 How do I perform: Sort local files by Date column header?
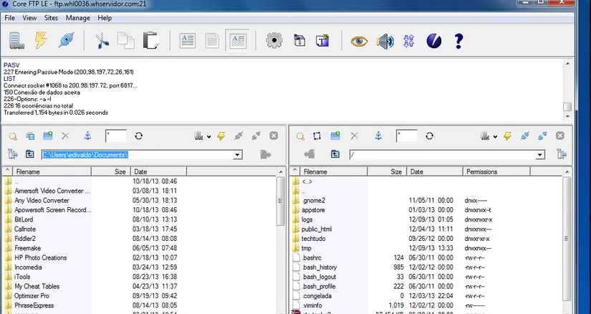click(158, 172)
